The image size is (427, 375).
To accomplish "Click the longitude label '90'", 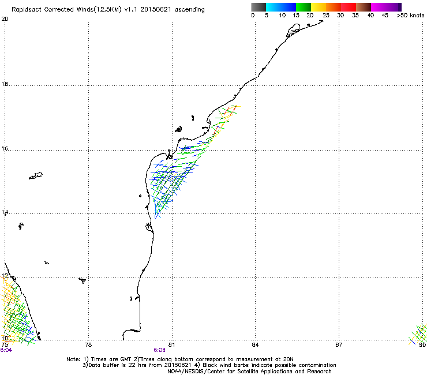I will click(x=422, y=345).
